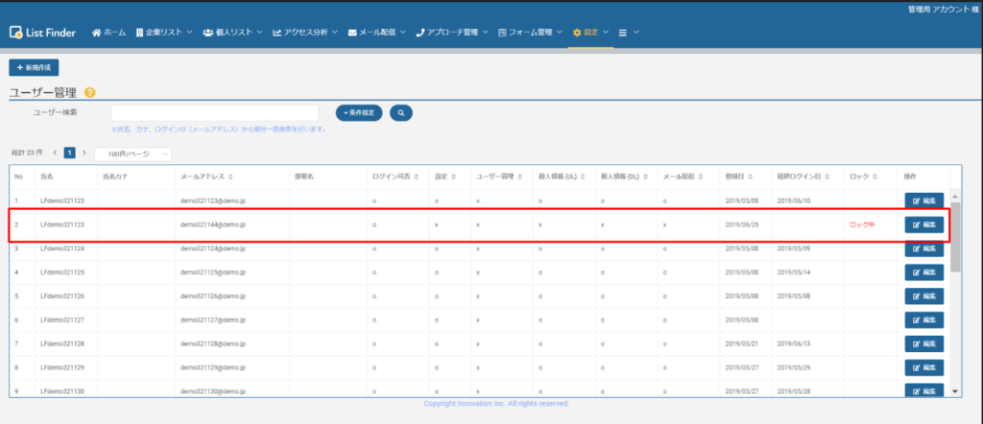Click the magnifying glass search button
The image size is (983, 424).
pos(400,113)
